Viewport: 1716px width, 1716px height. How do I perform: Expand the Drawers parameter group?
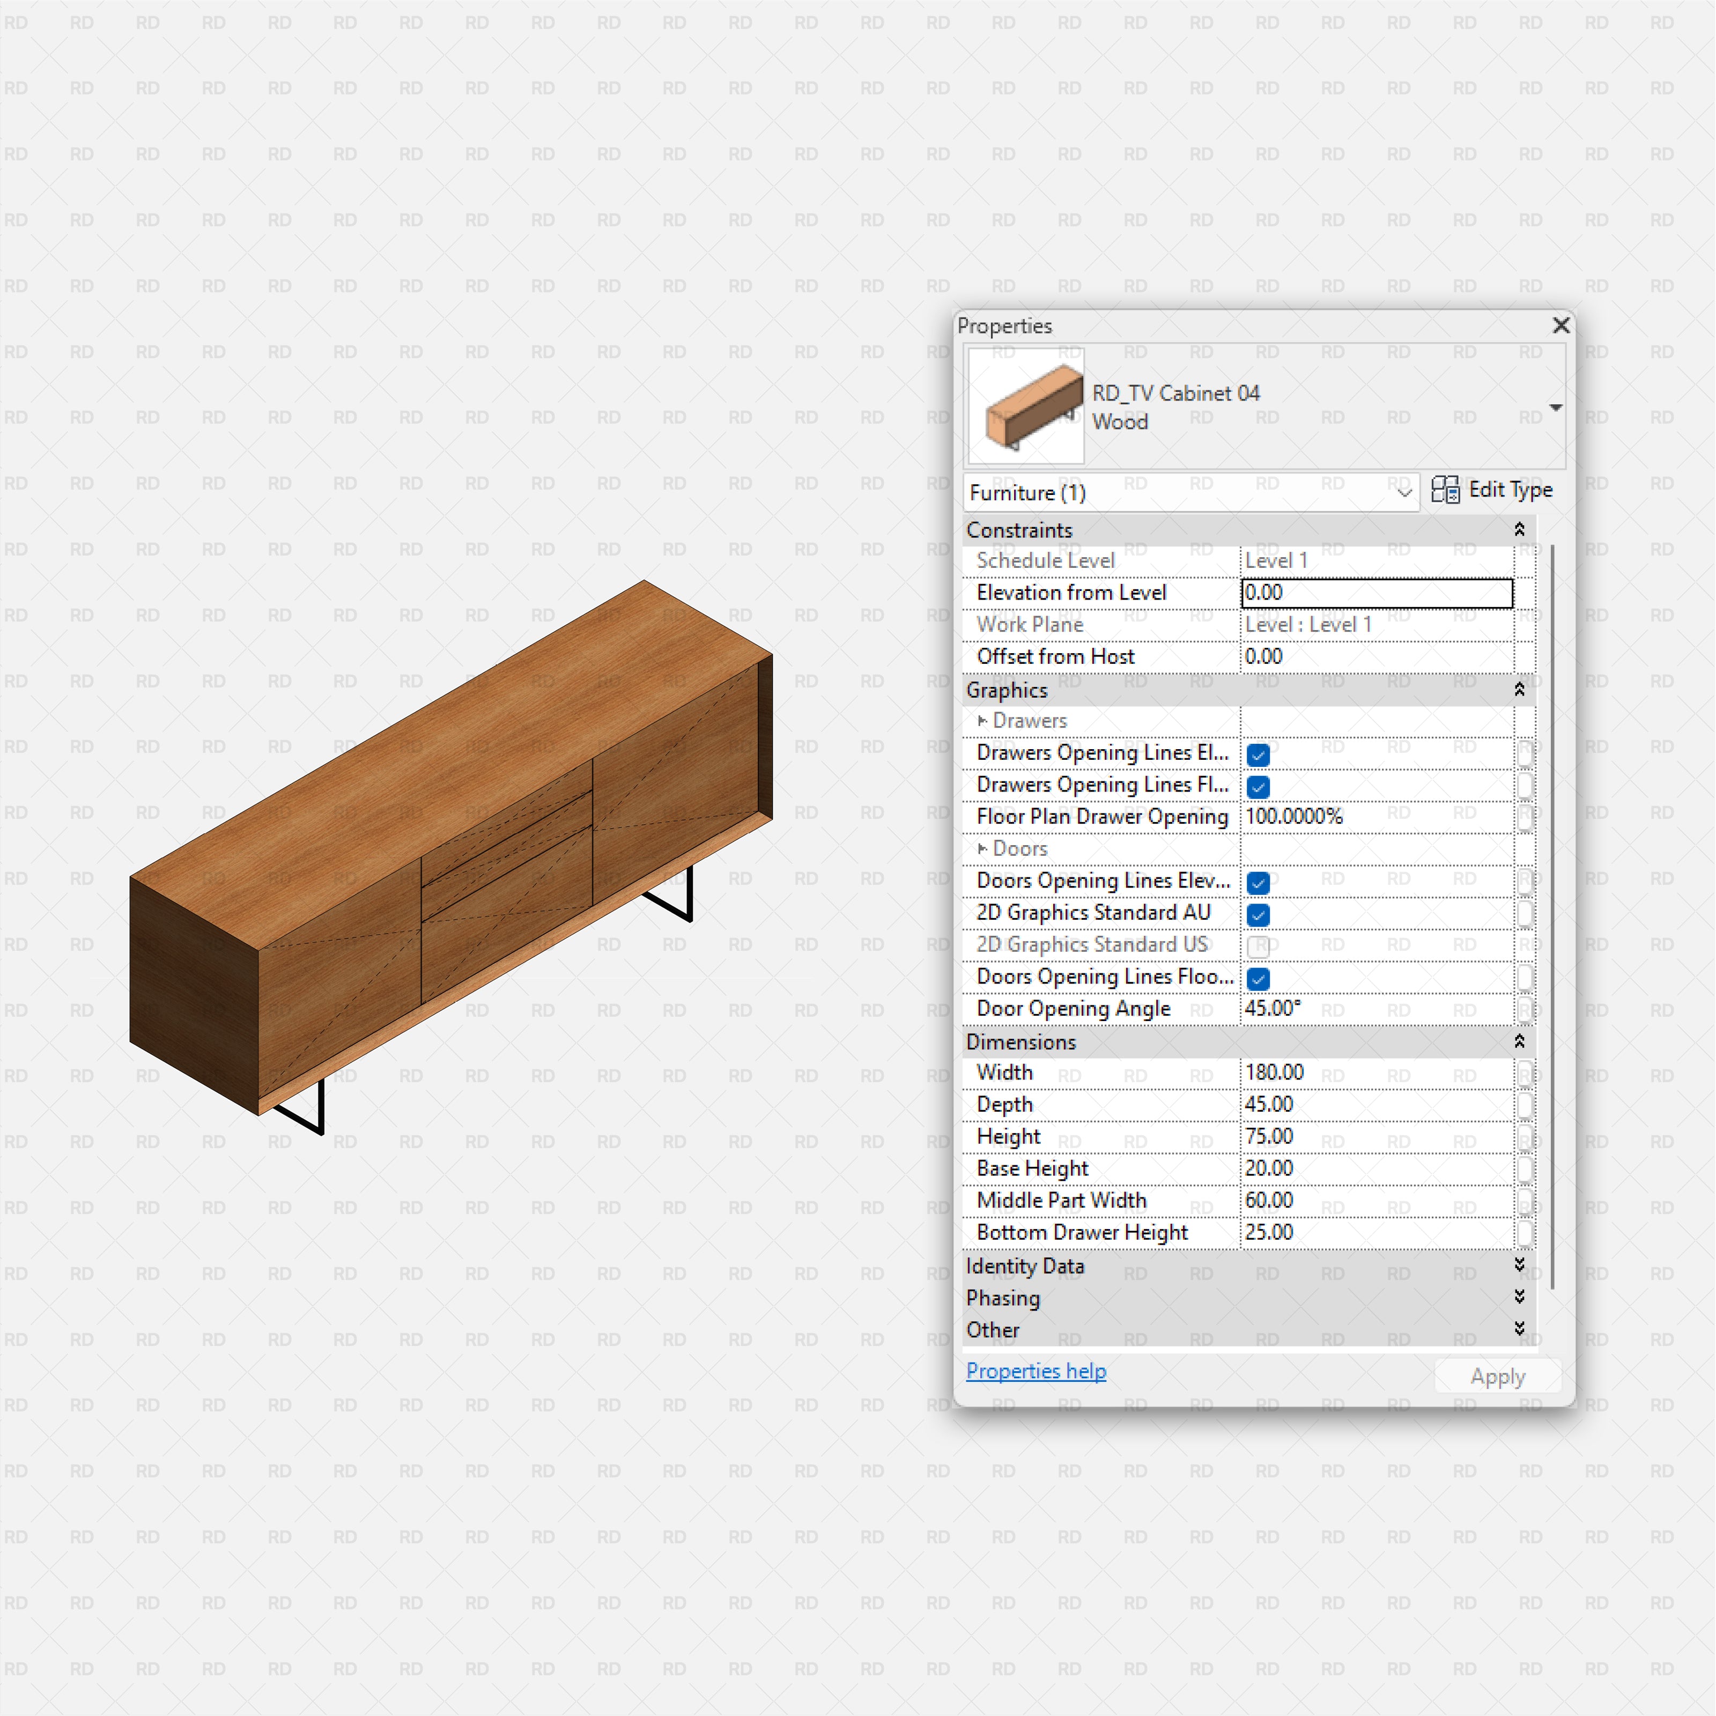pyautogui.click(x=985, y=721)
